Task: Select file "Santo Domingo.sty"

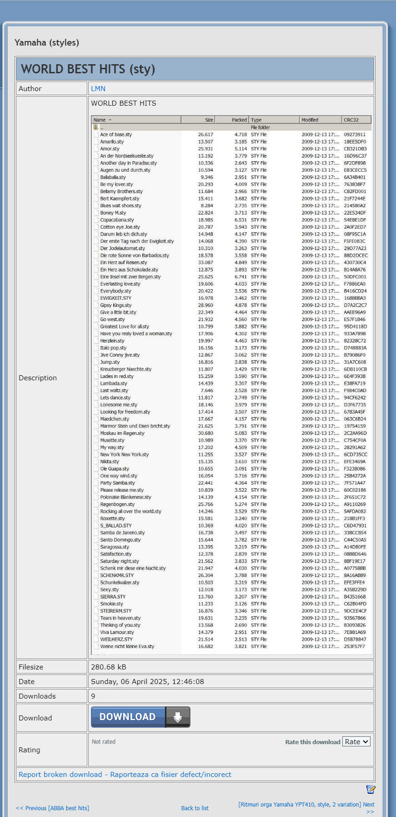Action: (120, 540)
